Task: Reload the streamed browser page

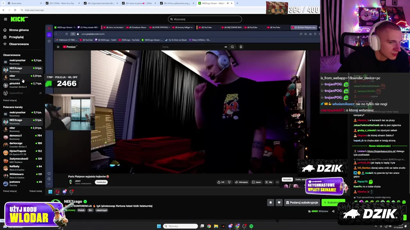Action: [x=67, y=34]
